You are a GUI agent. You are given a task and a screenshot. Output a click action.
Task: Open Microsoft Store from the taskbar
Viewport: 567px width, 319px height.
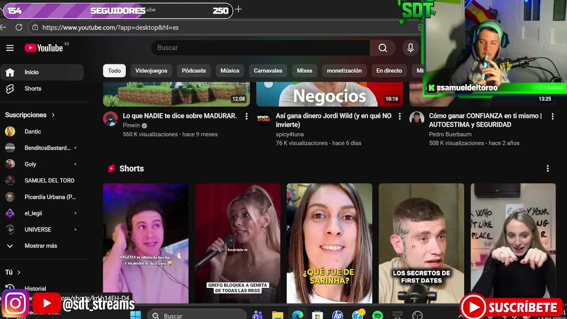[x=317, y=315]
